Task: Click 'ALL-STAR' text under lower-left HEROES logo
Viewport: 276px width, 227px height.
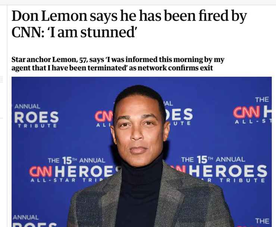Action: pos(53,180)
